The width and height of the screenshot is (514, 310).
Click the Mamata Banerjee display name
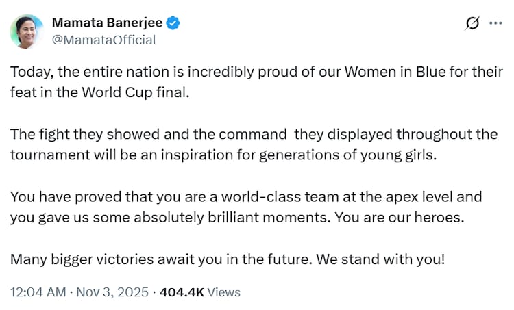(108, 23)
